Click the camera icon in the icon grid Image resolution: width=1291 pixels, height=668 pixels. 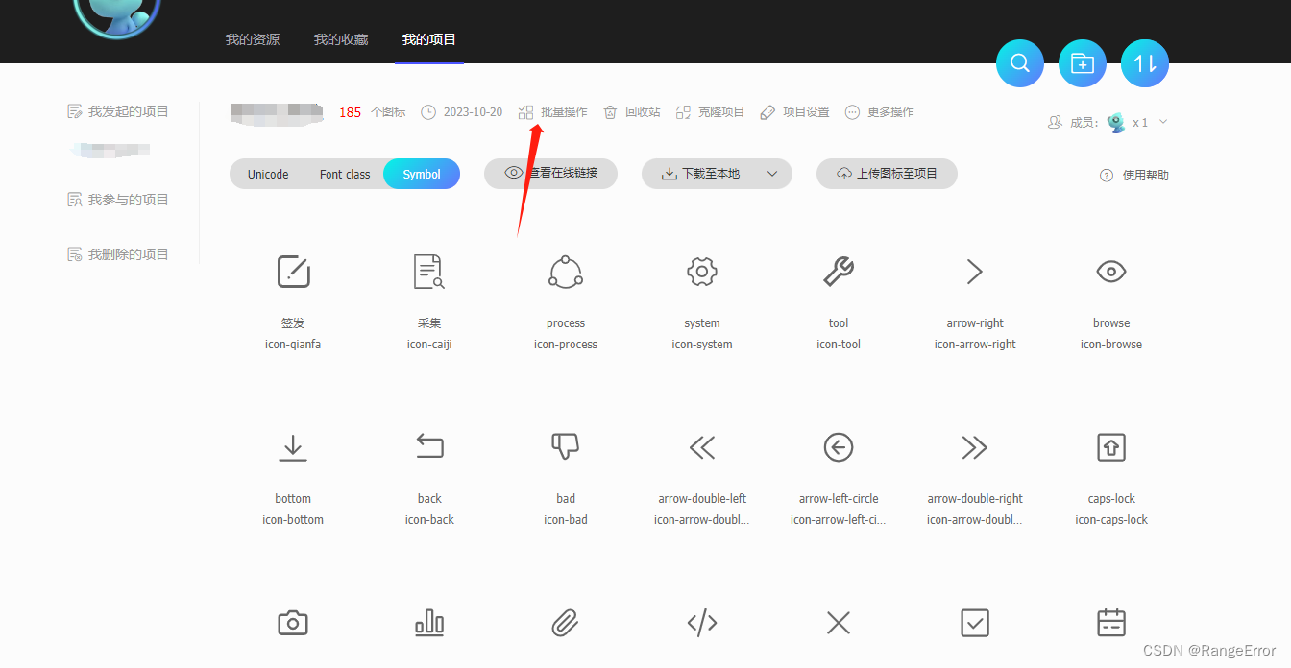click(292, 622)
